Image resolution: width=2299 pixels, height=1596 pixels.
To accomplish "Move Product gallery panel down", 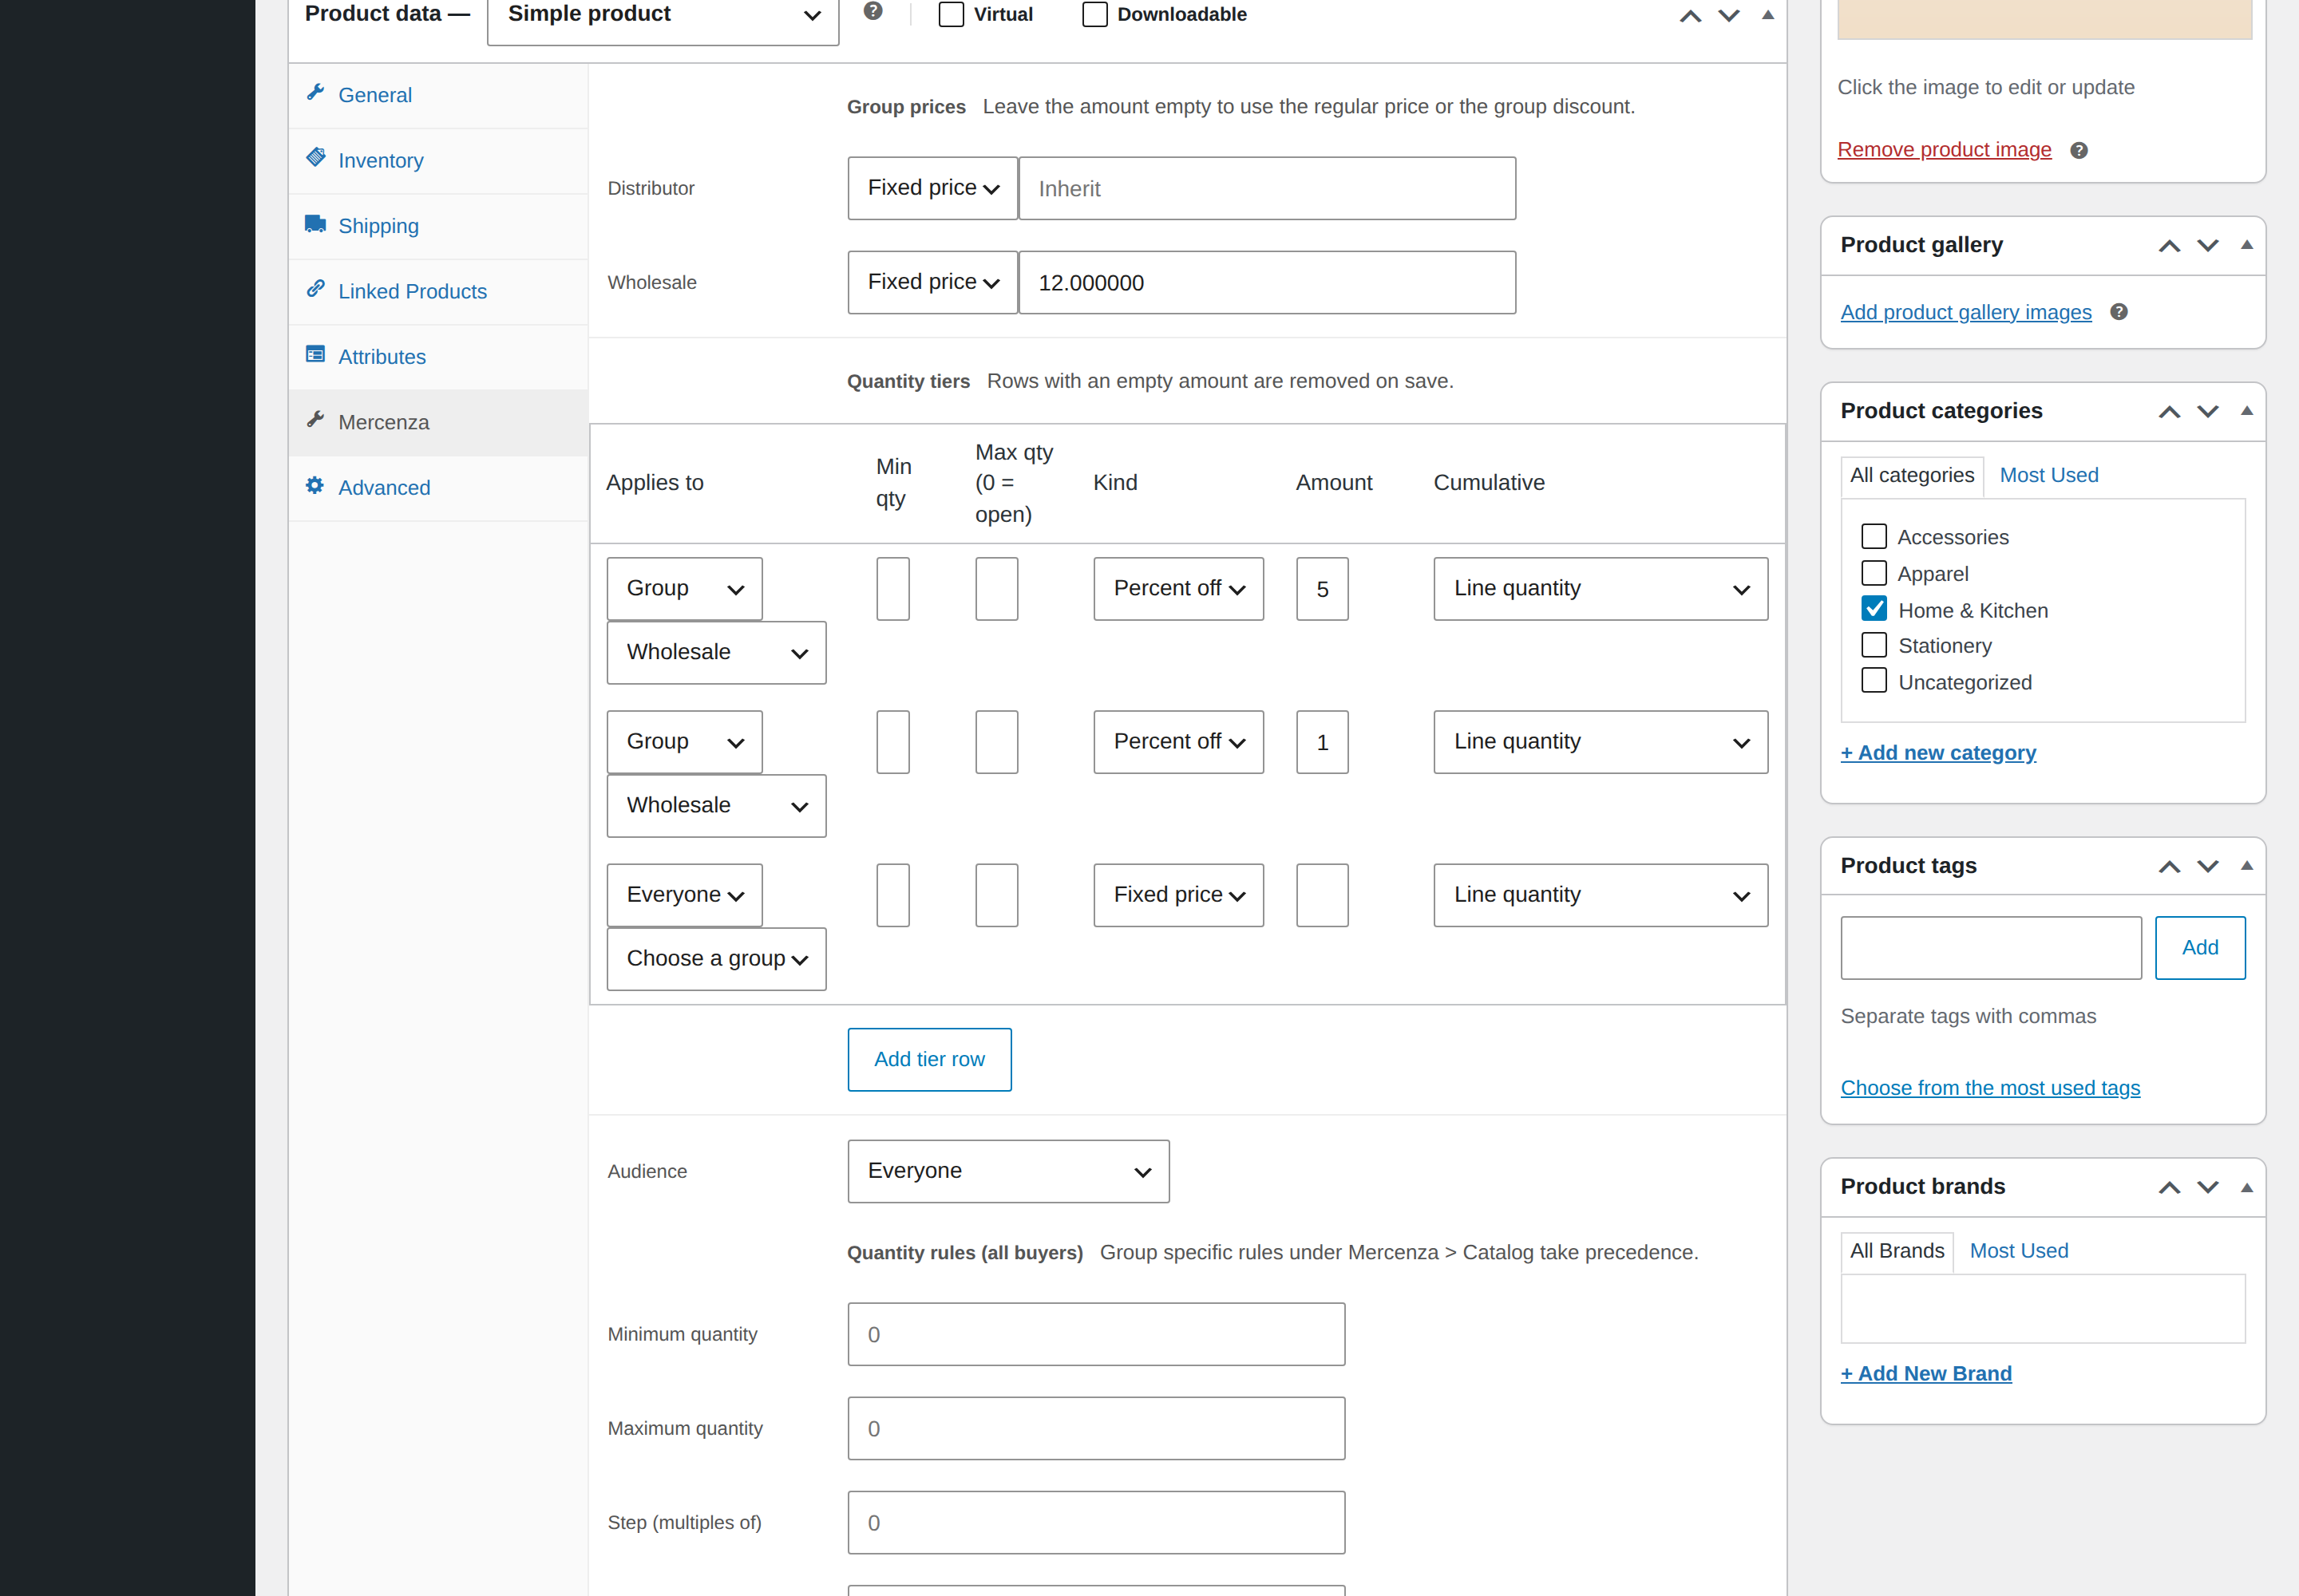I will pos(2208,246).
